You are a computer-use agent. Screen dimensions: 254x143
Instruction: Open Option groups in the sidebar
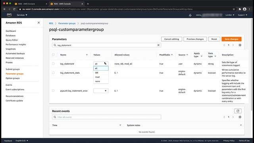(12, 78)
